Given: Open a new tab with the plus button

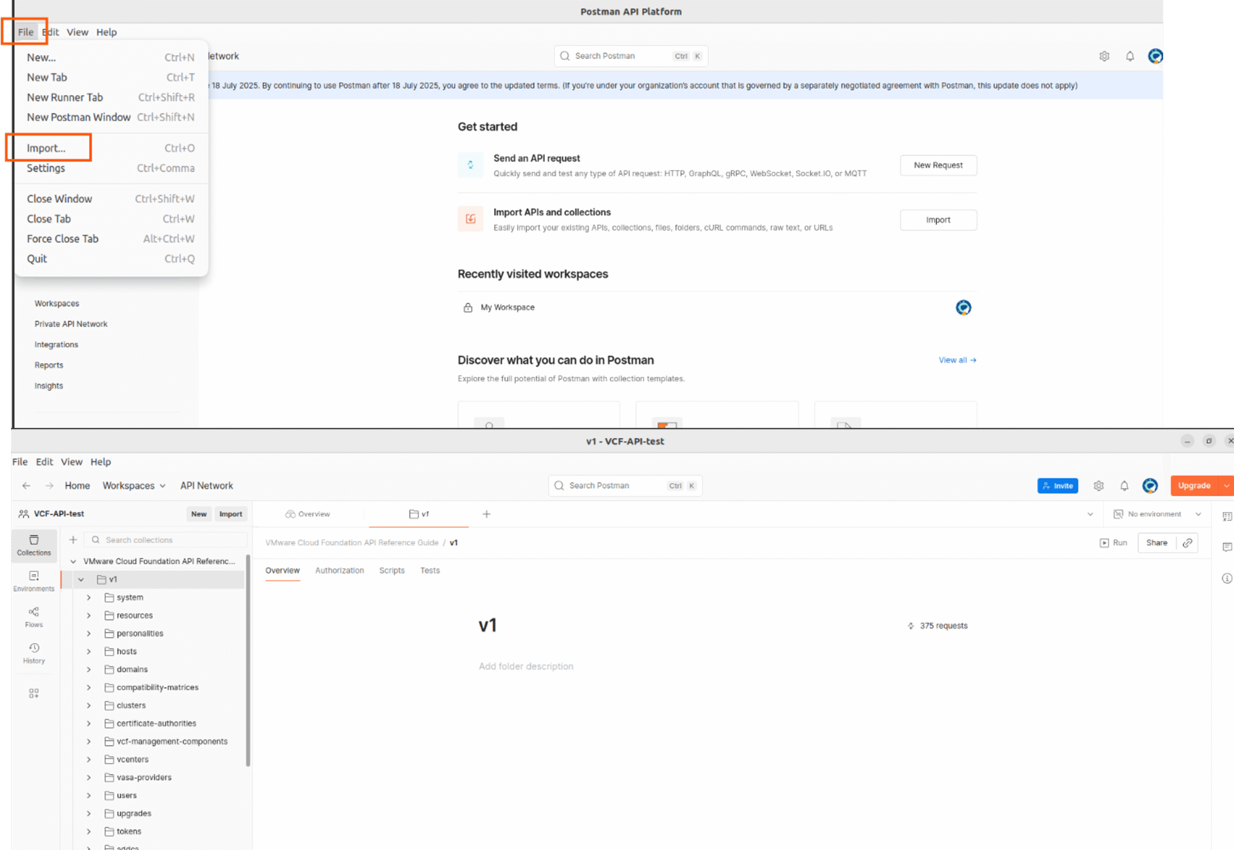Looking at the screenshot, I should click(486, 514).
